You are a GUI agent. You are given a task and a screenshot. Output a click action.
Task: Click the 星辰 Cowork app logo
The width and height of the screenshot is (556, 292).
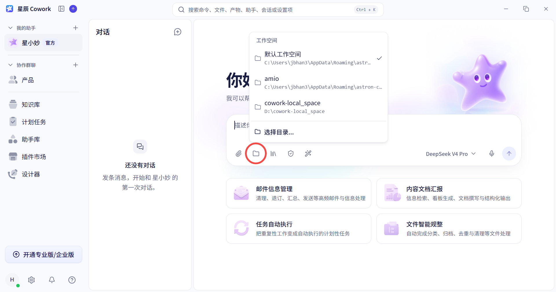10,9
